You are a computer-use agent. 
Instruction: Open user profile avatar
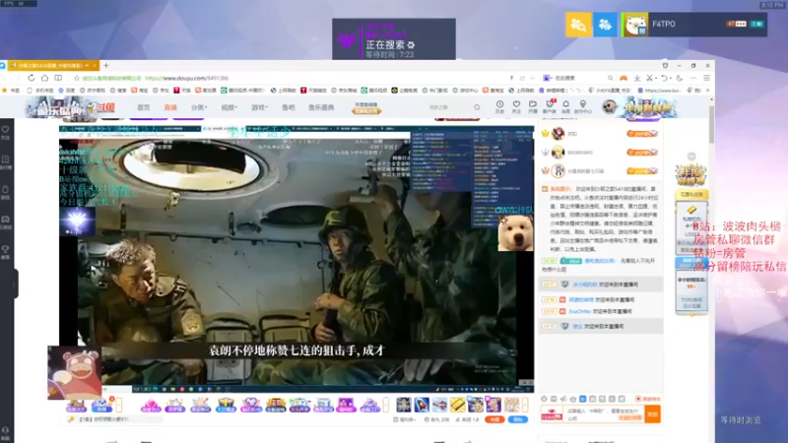(609, 106)
